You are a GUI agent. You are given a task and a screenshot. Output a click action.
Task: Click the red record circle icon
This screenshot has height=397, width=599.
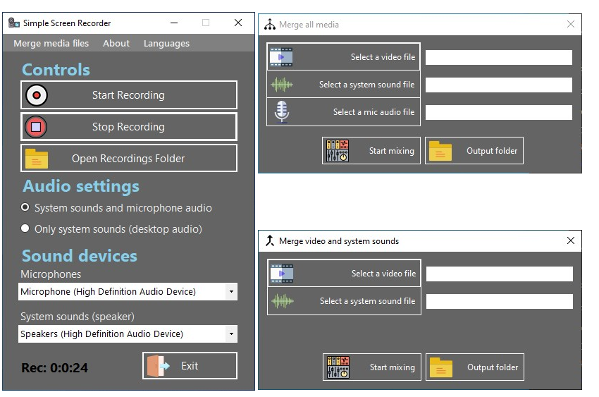click(x=36, y=95)
